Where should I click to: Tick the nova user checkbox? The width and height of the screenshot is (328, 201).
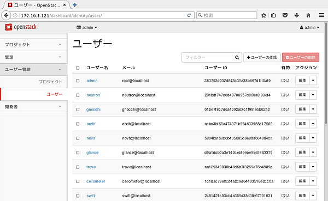[78, 138]
